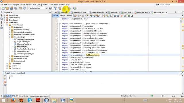The width and height of the screenshot is (184, 103).
Task: Click the Find Selection magnifier icon
Action: coord(88,16)
